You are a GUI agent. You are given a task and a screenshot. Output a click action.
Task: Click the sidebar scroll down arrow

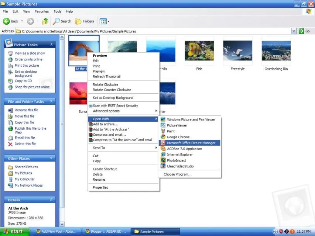pos(62,224)
